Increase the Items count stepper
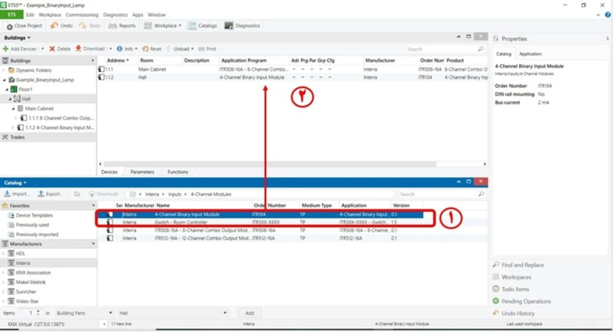The image size is (613, 334). tap(39, 311)
